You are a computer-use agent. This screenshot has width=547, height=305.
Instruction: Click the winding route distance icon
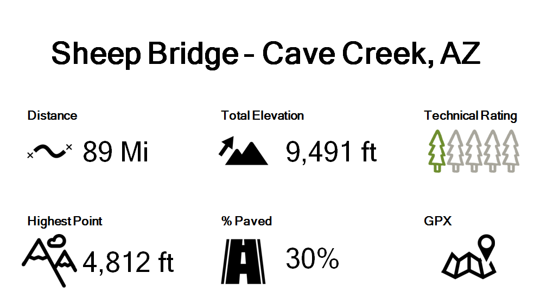pyautogui.click(x=50, y=152)
